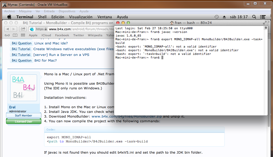Viewport: 273px width, 157px height.
Task: Open Notification Center list icon
Action: [263, 17]
